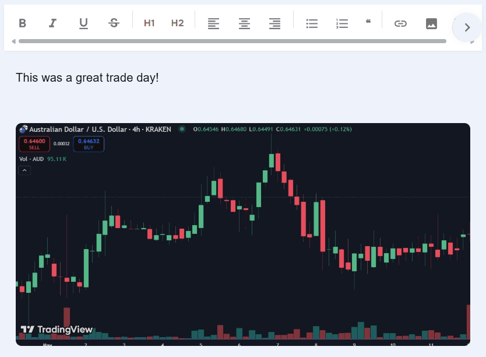Insert a hyperlink

400,23
